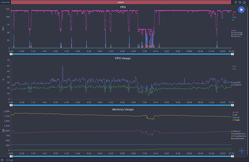Click the CPU Usage left range handle
Screen dimensions: 249x162
click(x=11, y=105)
